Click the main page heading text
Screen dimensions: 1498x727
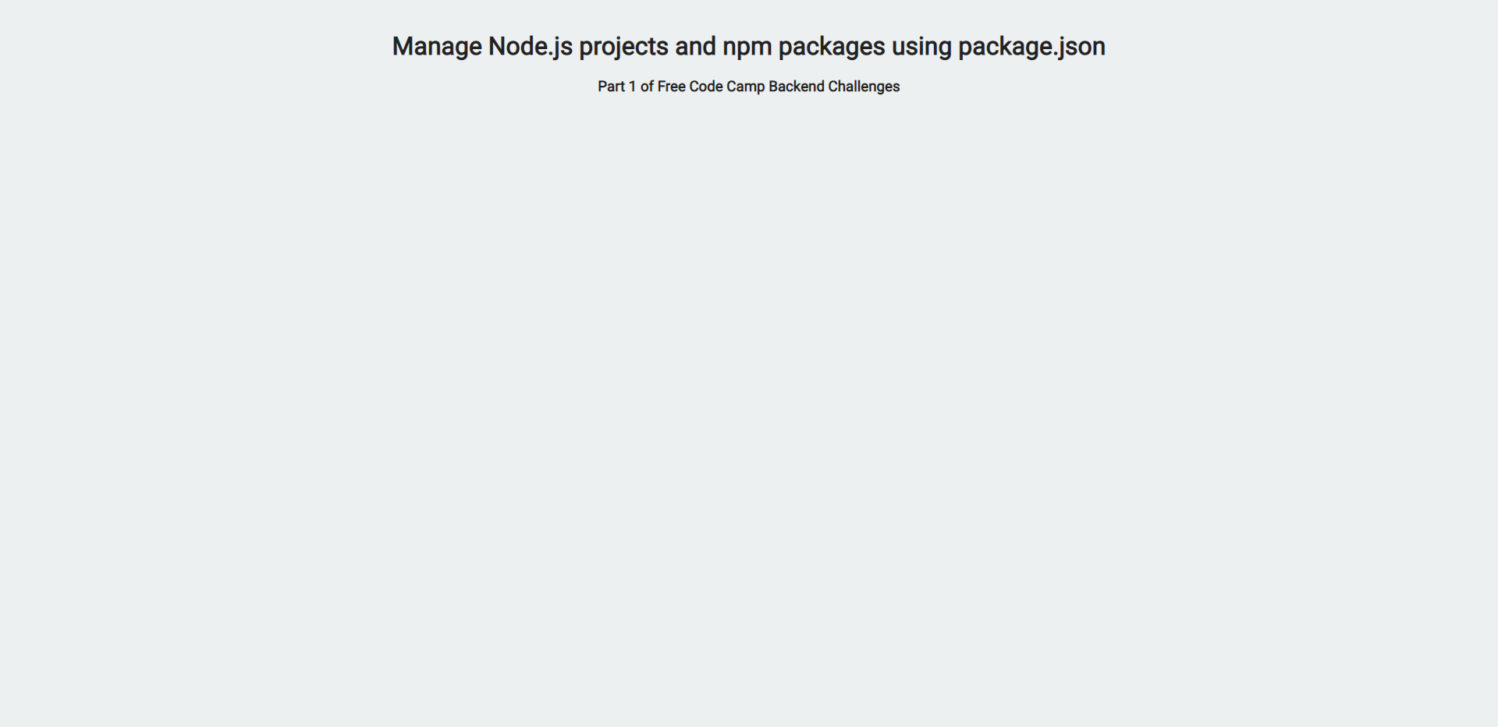tap(748, 47)
